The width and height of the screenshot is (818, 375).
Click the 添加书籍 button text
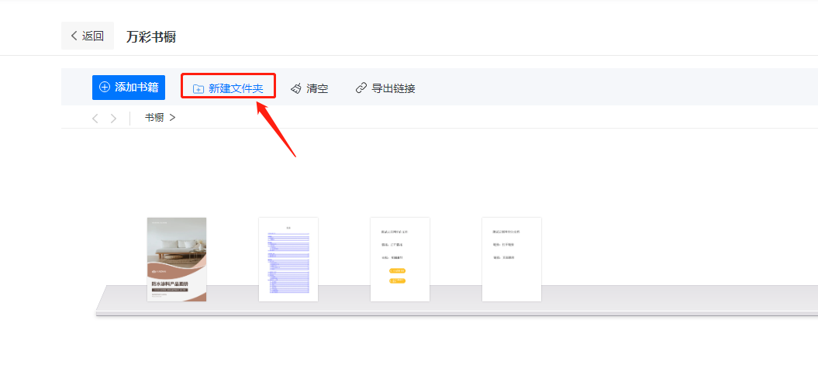(137, 88)
